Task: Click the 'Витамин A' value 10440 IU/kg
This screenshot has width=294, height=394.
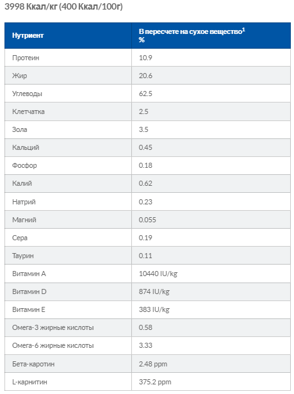Action: (158, 274)
